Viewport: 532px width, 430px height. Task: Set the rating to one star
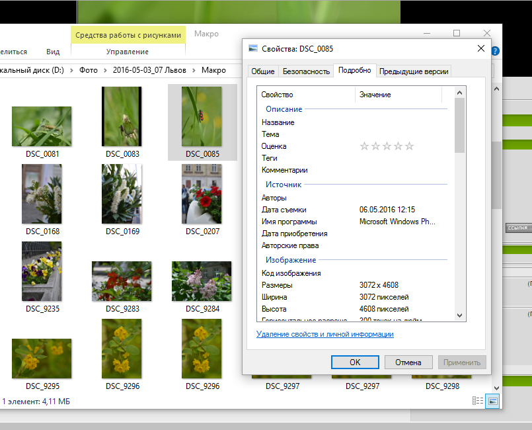pyautogui.click(x=365, y=146)
